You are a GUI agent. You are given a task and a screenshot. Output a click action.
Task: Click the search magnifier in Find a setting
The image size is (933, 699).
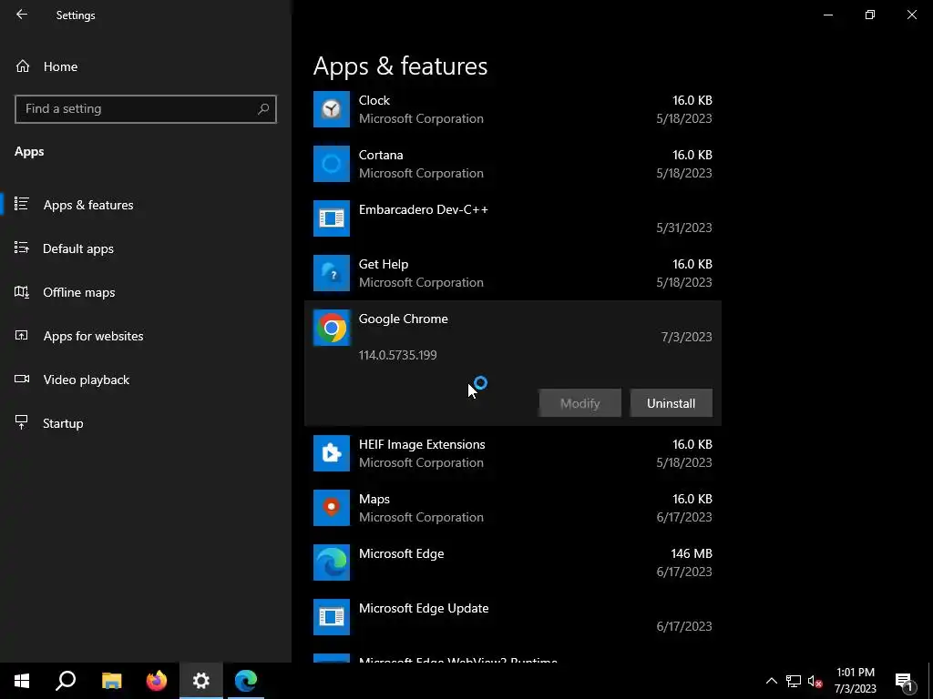pyautogui.click(x=263, y=109)
